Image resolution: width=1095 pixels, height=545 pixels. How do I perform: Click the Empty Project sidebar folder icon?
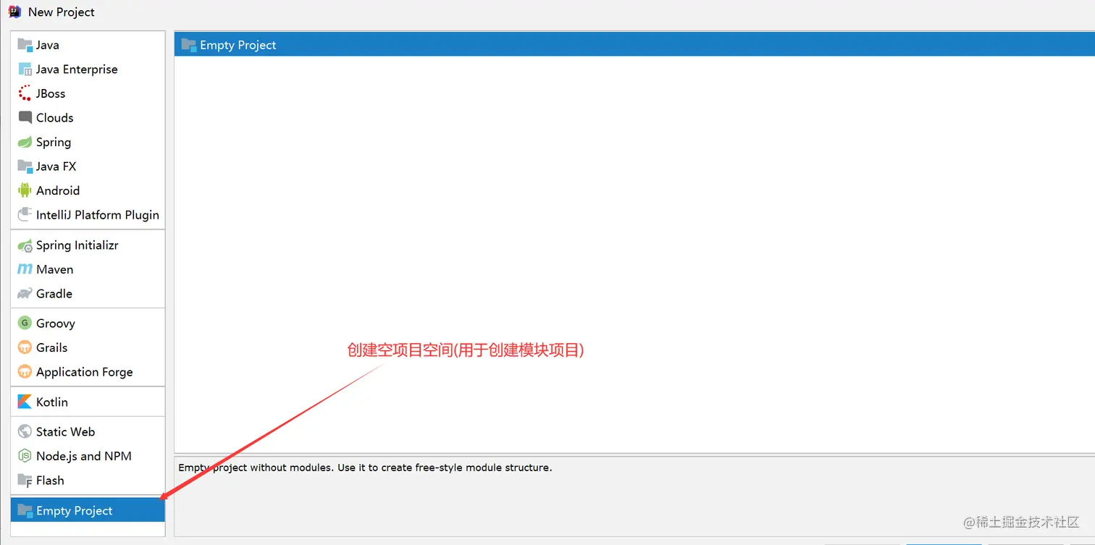[25, 510]
